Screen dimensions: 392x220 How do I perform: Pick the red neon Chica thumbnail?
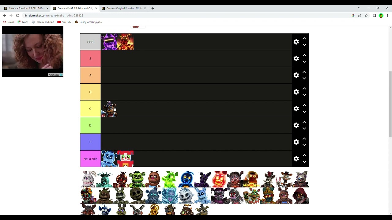coord(219,179)
